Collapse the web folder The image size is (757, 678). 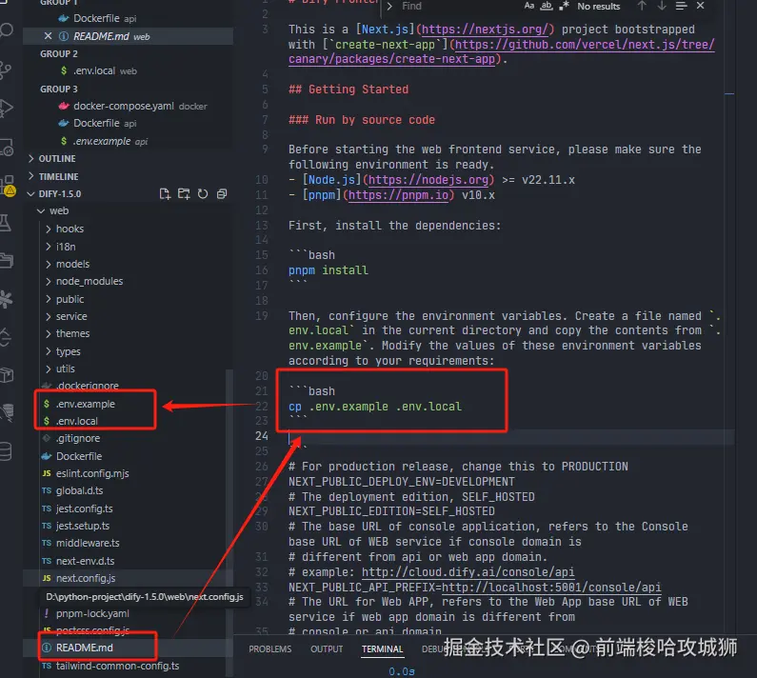(59, 211)
